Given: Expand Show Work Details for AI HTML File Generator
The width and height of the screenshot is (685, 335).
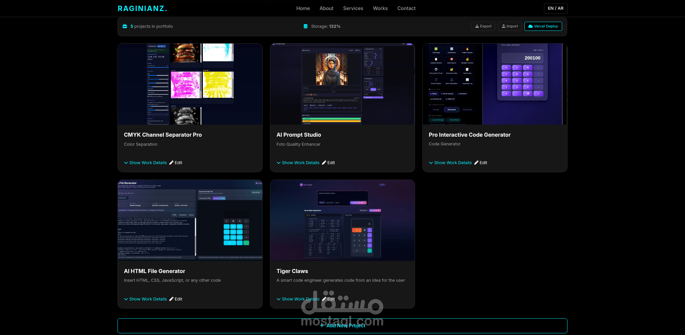Looking at the screenshot, I should pyautogui.click(x=145, y=299).
